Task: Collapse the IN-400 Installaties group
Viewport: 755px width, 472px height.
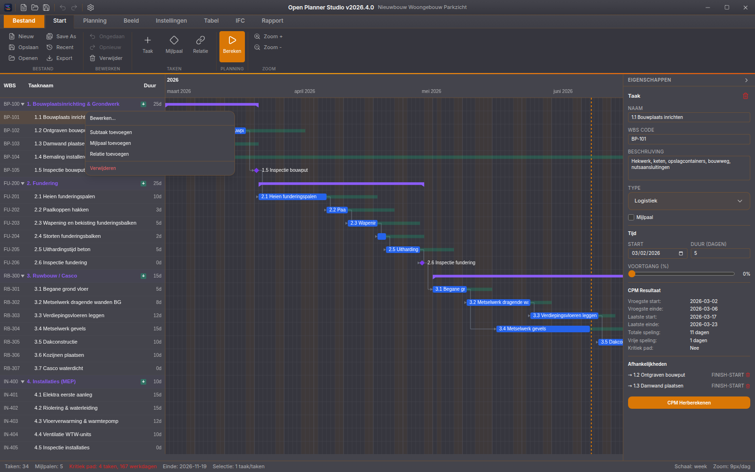Action: (x=23, y=382)
